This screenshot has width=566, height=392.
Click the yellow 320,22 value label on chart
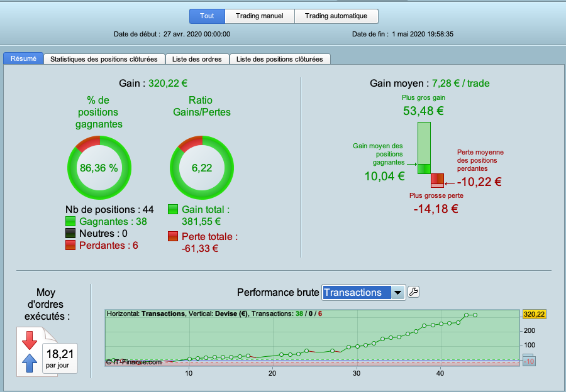(534, 314)
